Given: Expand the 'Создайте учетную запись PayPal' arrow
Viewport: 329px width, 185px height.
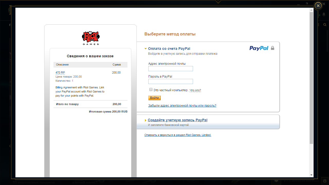Looking at the screenshot, I should point(145,120).
